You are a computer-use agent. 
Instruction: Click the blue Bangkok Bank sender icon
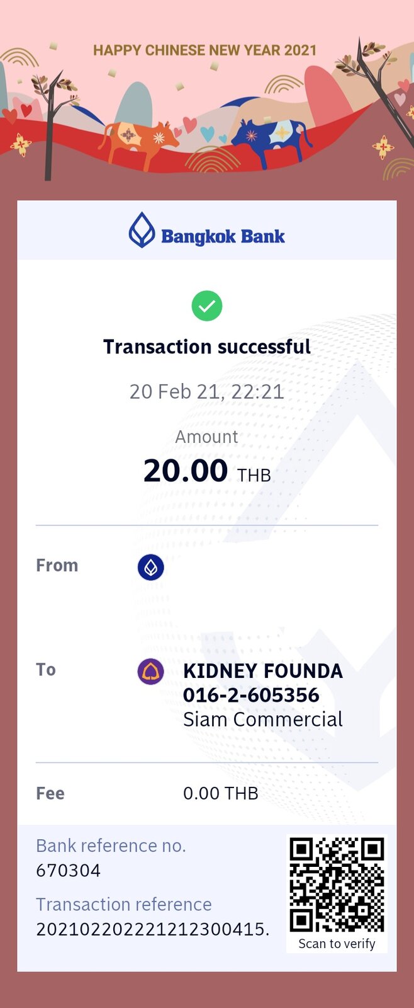151,568
